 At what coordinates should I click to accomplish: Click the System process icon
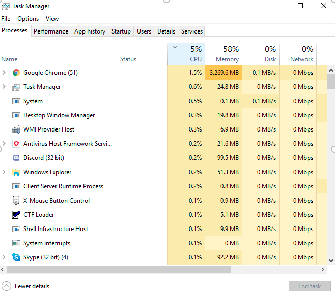(16, 101)
